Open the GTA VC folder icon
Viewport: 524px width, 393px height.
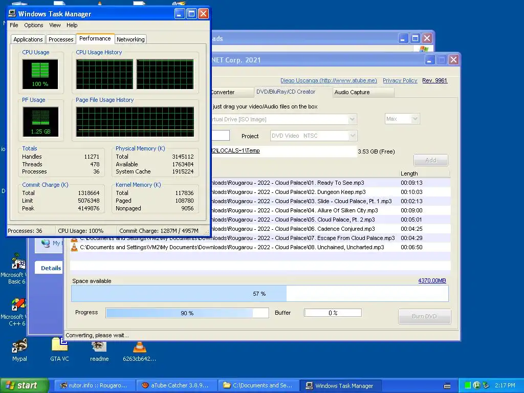point(59,349)
